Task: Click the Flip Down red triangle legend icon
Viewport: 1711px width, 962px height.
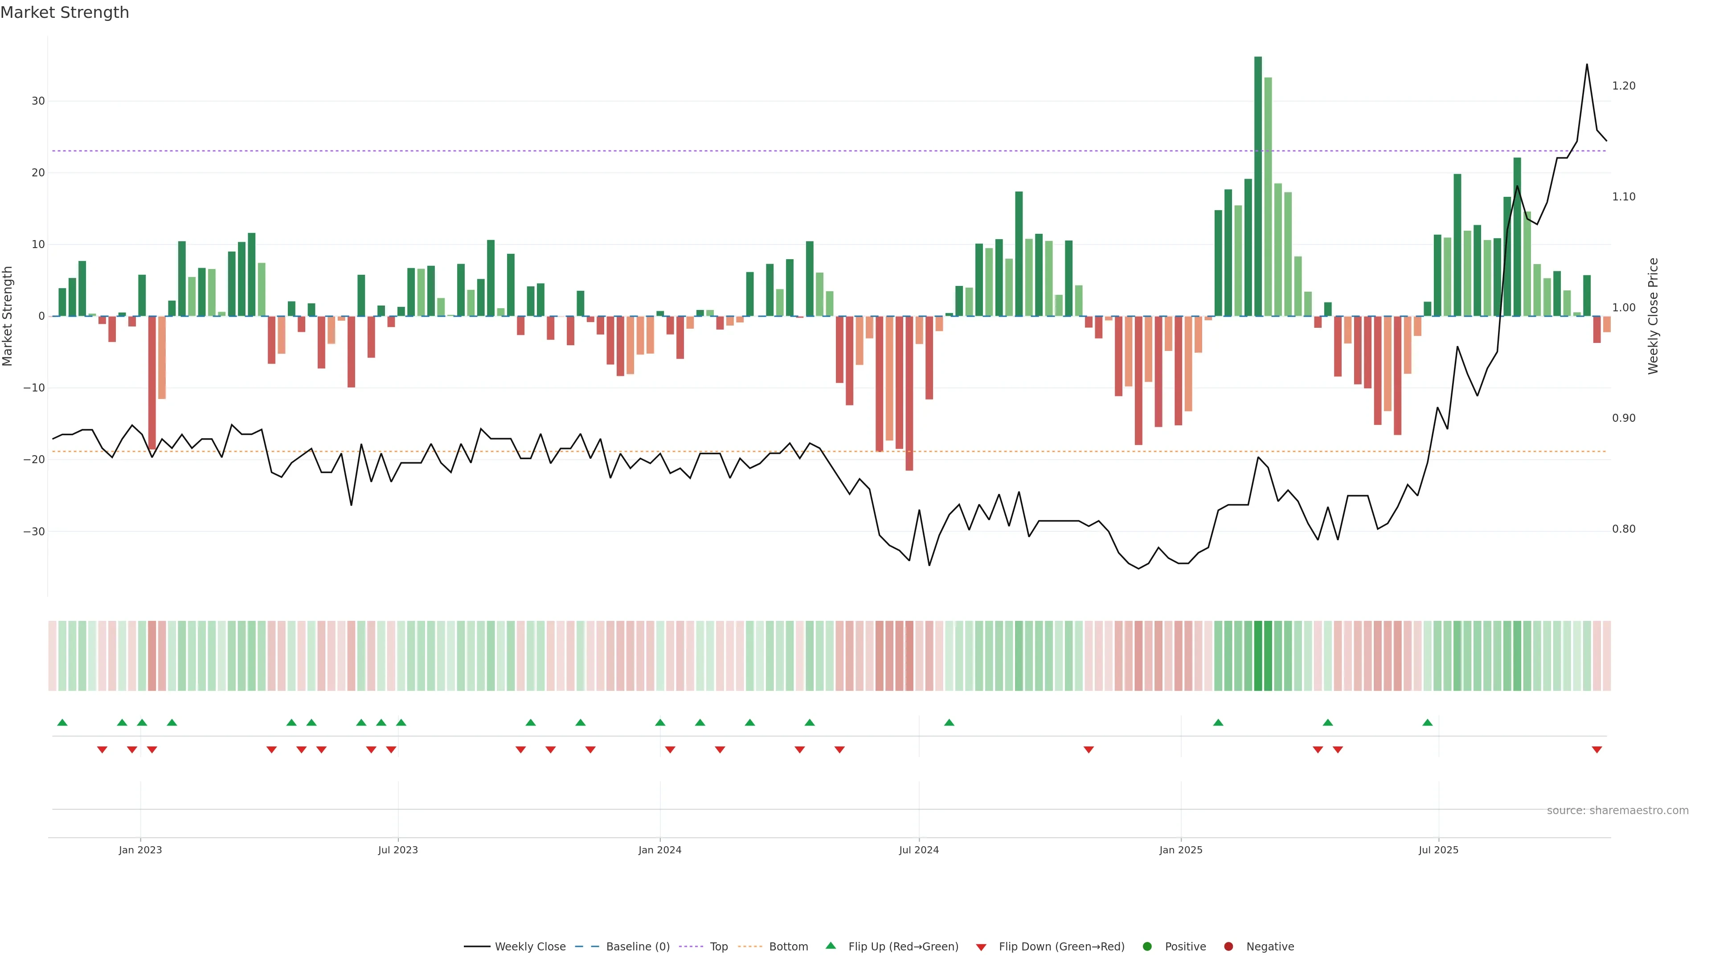Action: 981,947
